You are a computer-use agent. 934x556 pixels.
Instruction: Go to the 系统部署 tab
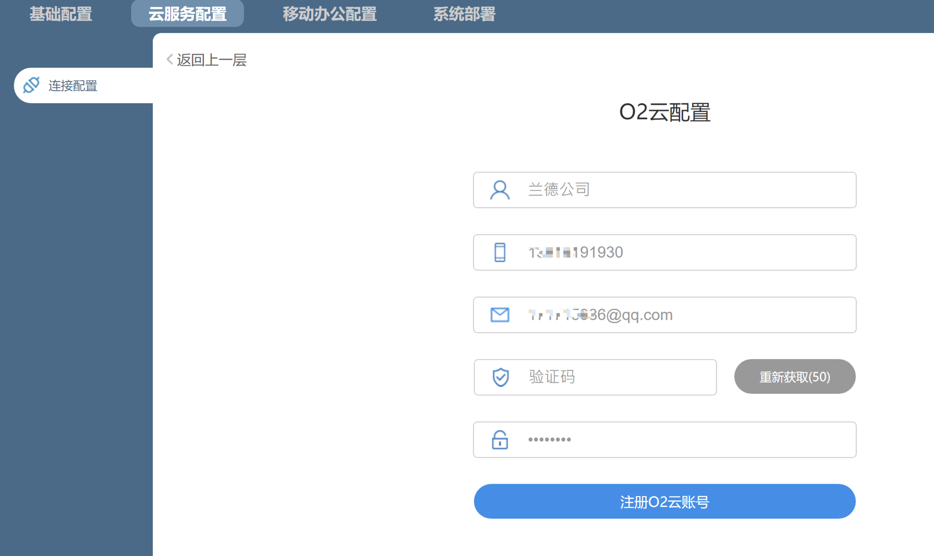464,13
